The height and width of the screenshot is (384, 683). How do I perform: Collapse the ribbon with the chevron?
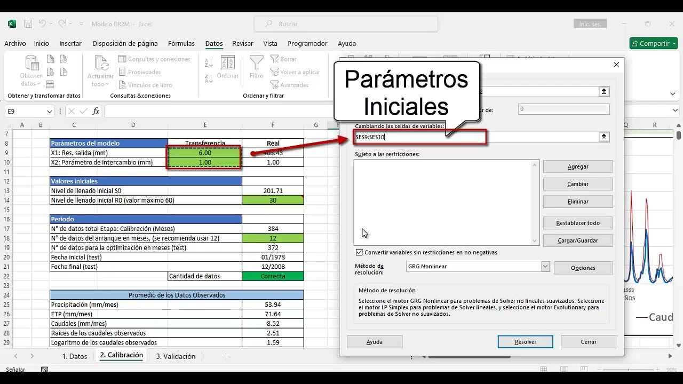673,94
